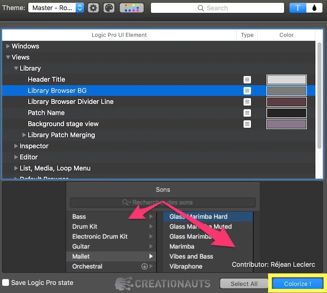327x293 pixels.
Task: Click the Mallet submenu arrow
Action: coord(151,256)
